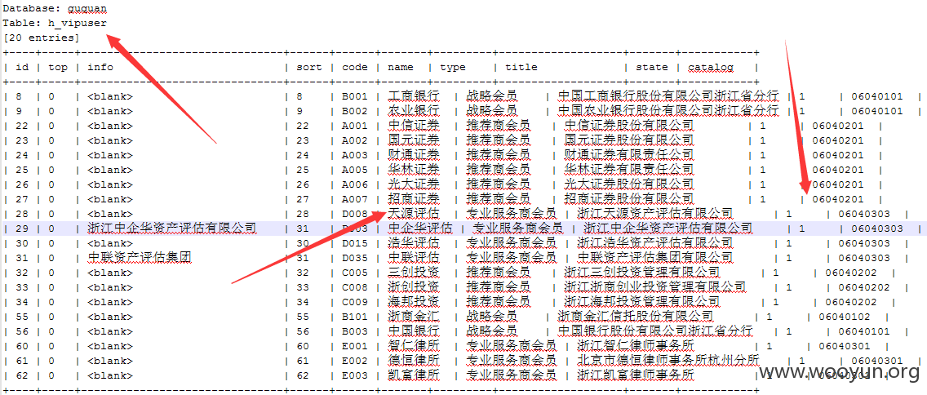Click the name '农业银行'
The height and width of the screenshot is (395, 927).
(x=414, y=111)
